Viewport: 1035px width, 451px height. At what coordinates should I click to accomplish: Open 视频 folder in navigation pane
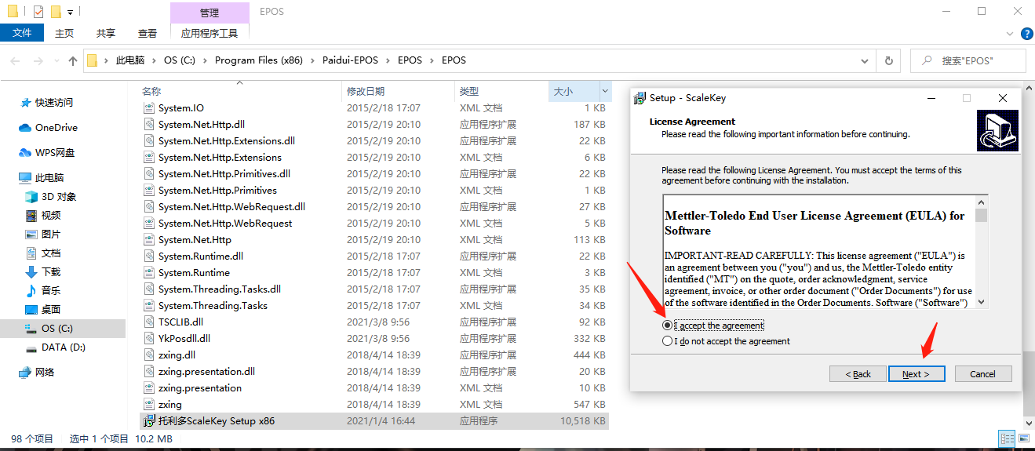[x=51, y=216]
